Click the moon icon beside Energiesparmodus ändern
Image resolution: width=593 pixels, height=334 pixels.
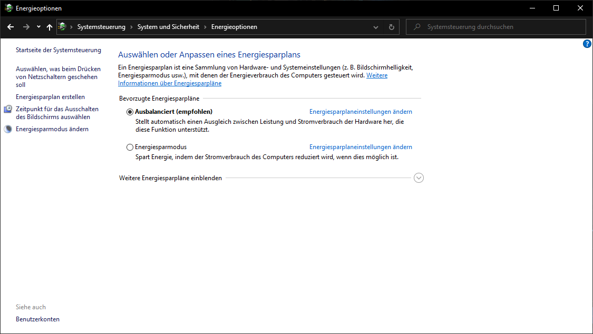(x=8, y=129)
